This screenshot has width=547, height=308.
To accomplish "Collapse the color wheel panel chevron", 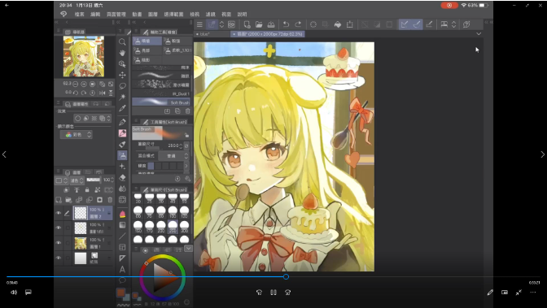I will (188, 249).
